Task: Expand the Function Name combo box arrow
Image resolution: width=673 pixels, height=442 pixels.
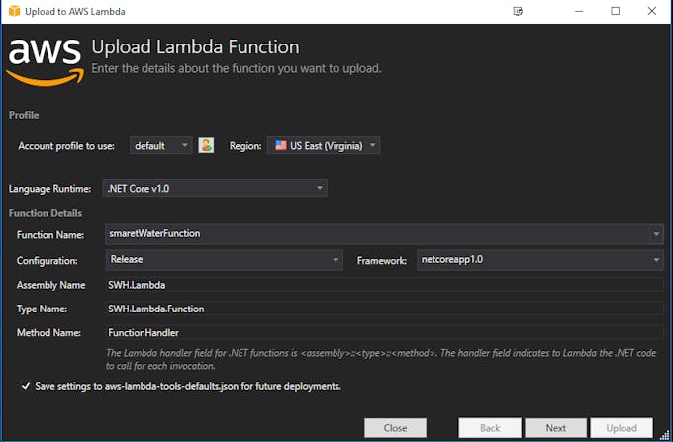Action: [656, 234]
